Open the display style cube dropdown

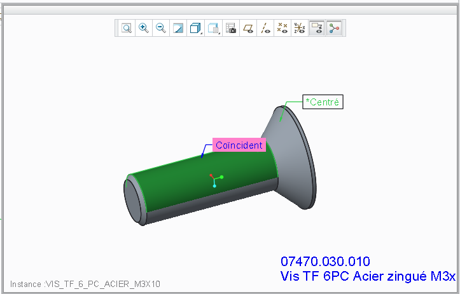(196, 28)
